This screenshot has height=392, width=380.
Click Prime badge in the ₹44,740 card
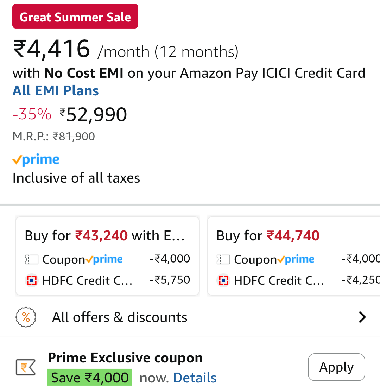click(296, 260)
